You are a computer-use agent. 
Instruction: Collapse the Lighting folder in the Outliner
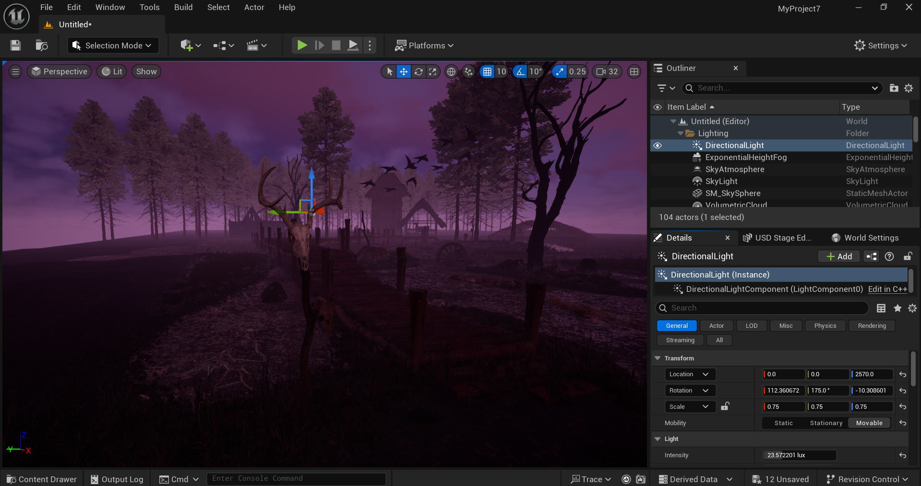pyautogui.click(x=680, y=133)
